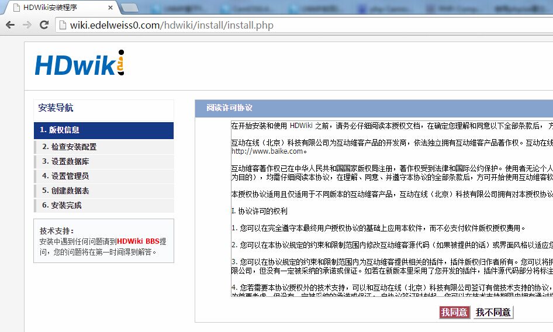
Task: Close the HDWiki安装程序 tab
Action: (x=110, y=8)
